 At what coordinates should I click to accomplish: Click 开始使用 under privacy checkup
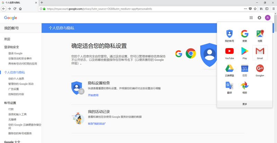click(x=93, y=95)
